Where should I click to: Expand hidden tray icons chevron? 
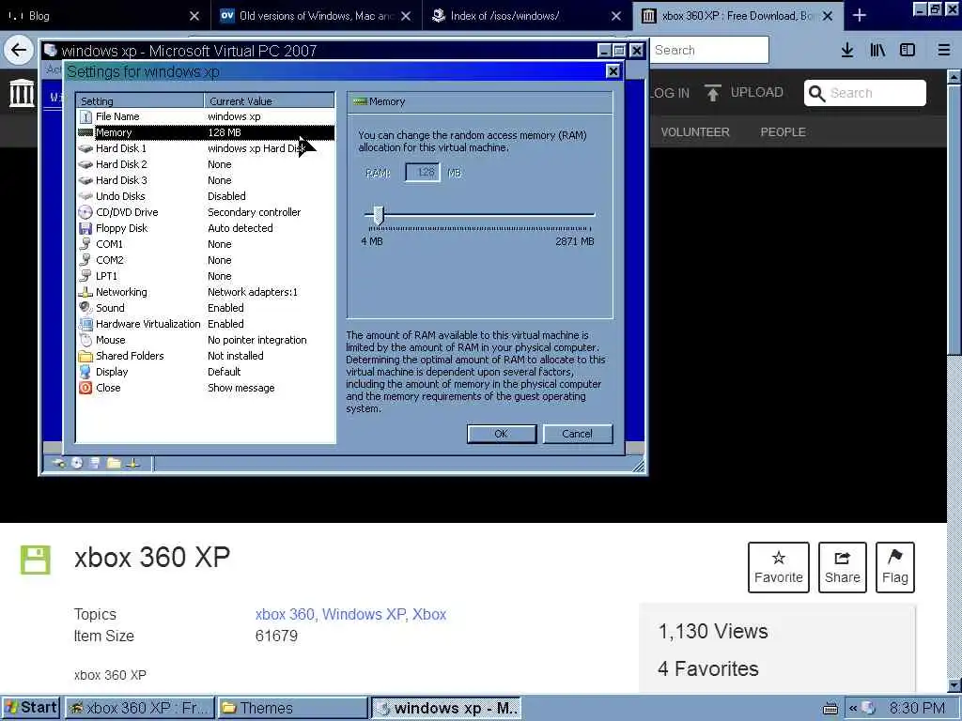(852, 708)
